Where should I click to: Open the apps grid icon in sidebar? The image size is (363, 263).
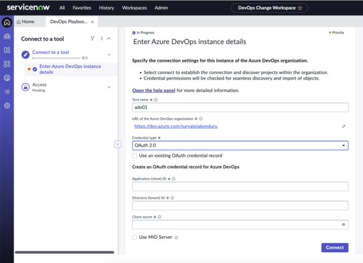(x=7, y=64)
